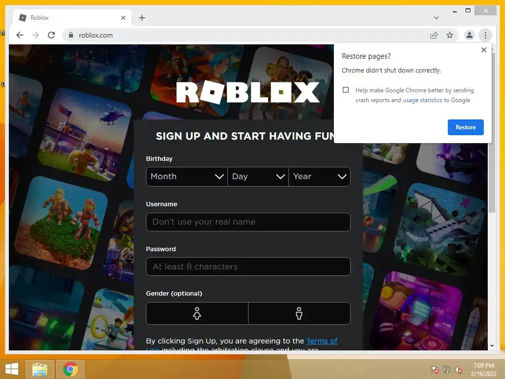Open the tab search chevron
This screenshot has width=505, height=379.
click(x=436, y=18)
